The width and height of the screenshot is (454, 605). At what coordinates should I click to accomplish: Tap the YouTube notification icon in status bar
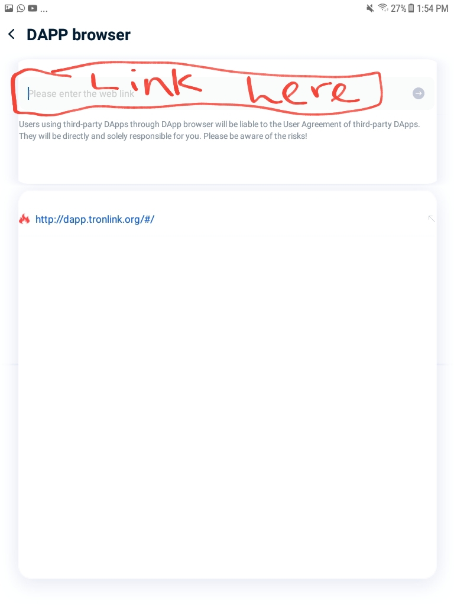[33, 8]
